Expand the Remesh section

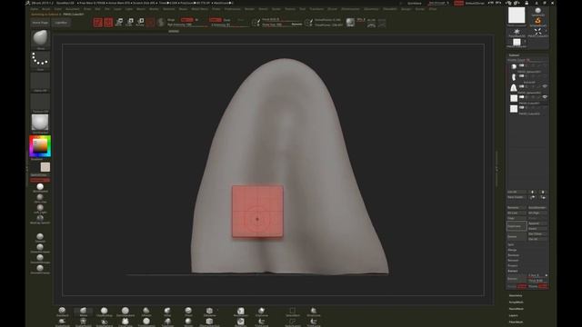pos(513,261)
